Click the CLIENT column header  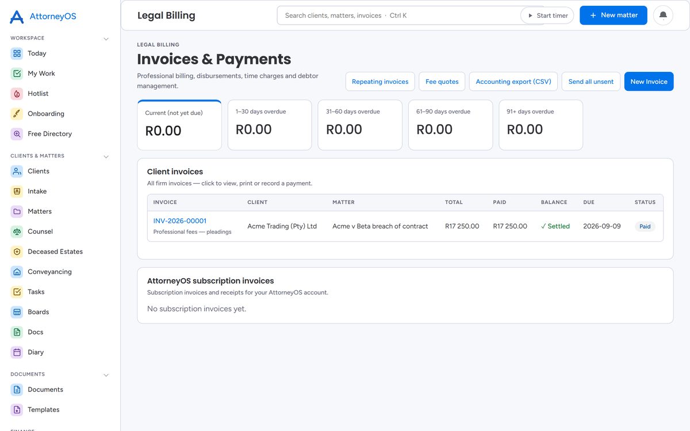(258, 202)
